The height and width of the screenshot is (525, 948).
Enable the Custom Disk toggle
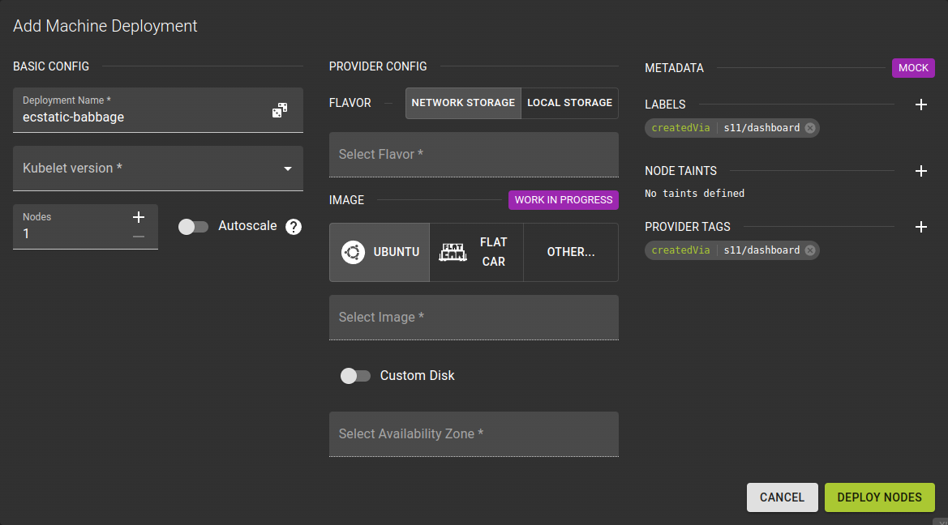coord(355,375)
